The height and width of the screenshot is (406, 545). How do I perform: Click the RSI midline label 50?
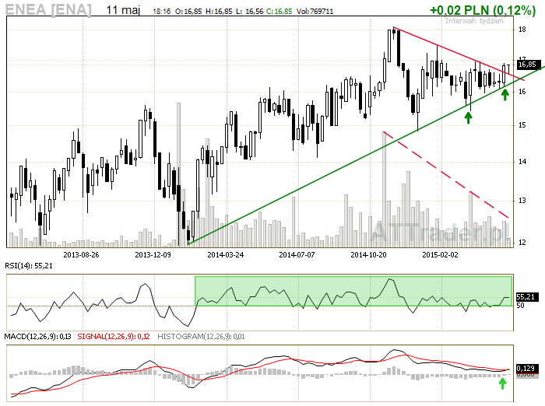pos(520,306)
